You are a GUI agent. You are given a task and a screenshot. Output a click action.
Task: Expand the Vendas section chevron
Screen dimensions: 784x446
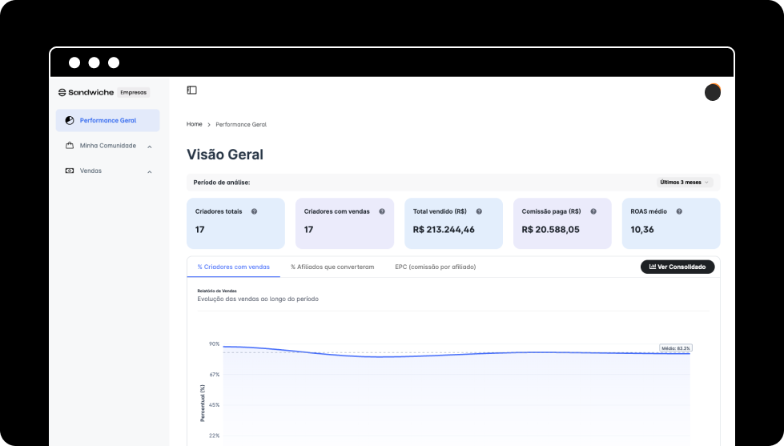(150, 172)
